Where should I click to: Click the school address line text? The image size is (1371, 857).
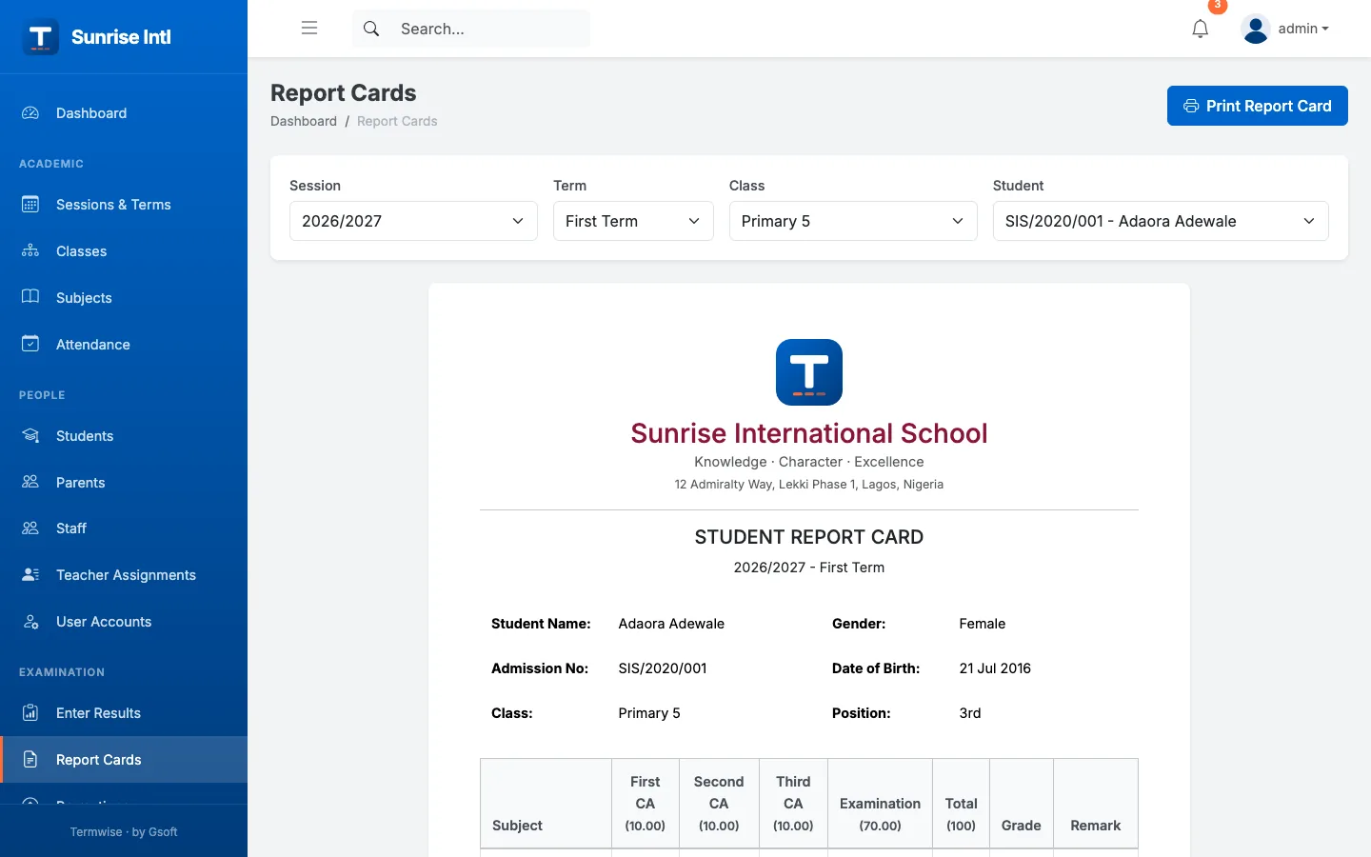pyautogui.click(x=809, y=485)
